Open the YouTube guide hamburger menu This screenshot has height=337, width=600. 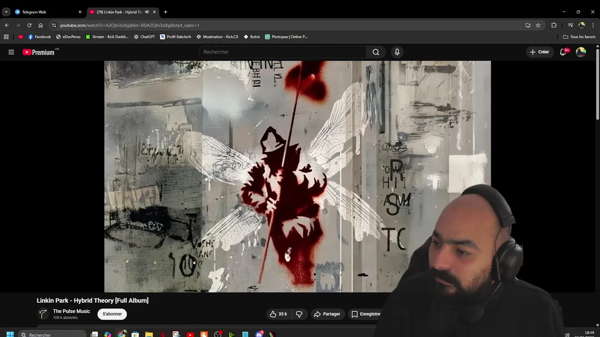pos(11,52)
